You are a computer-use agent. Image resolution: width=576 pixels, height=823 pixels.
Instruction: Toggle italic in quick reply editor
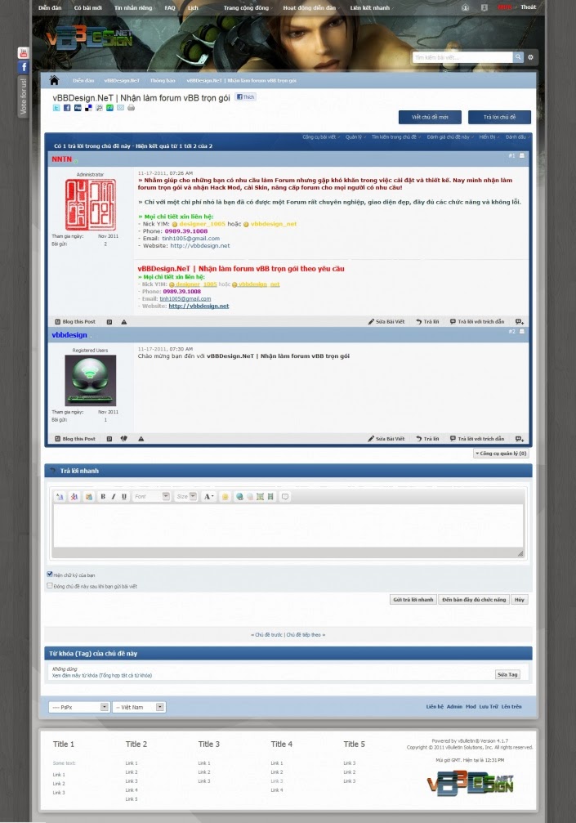[x=114, y=497]
